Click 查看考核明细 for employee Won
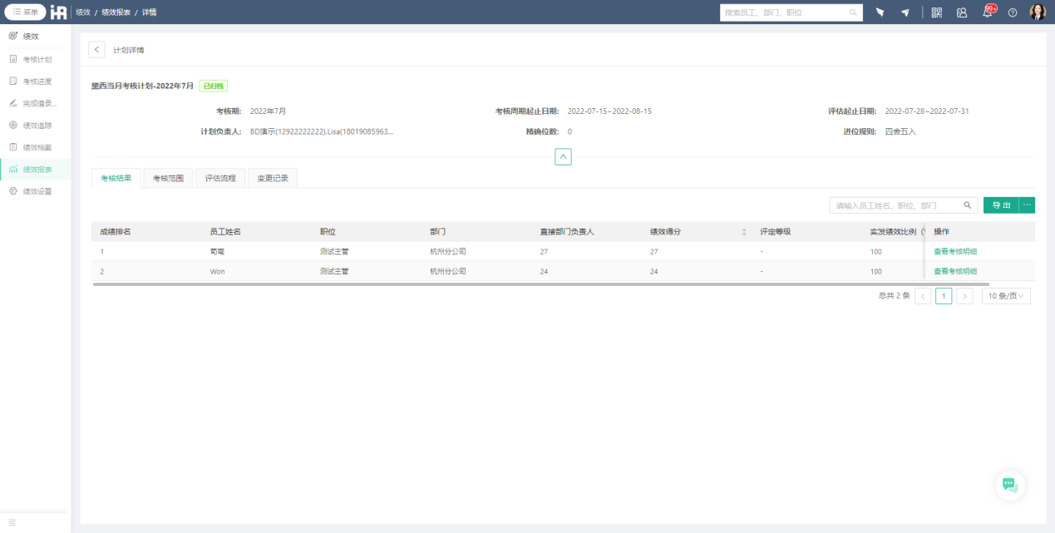This screenshot has height=533, width=1055. 955,271
